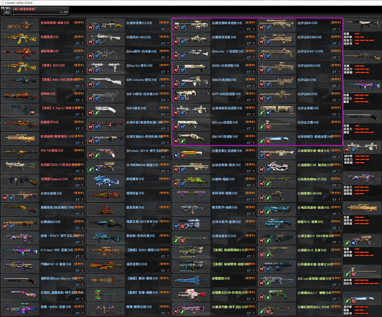
Task: Click 使用中 status on 生命收割者-齿轮
Action: pyautogui.click(x=79, y=22)
